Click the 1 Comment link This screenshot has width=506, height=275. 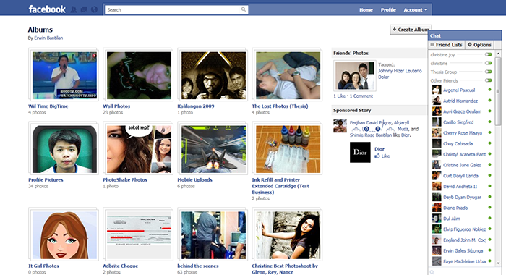coord(361,96)
